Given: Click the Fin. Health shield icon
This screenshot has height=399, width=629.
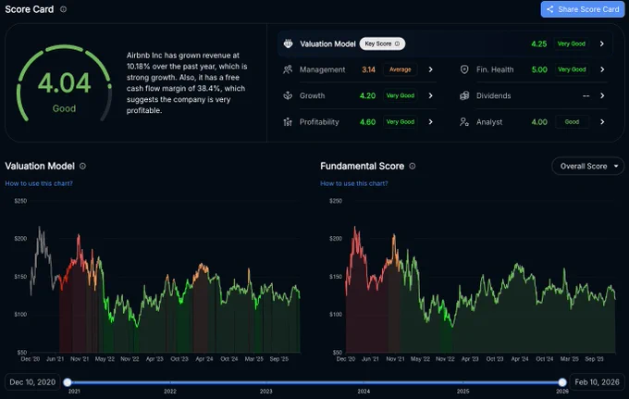Looking at the screenshot, I should [x=464, y=69].
